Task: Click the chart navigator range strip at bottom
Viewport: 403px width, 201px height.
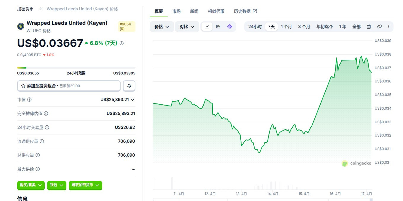Action: pyautogui.click(x=262, y=200)
